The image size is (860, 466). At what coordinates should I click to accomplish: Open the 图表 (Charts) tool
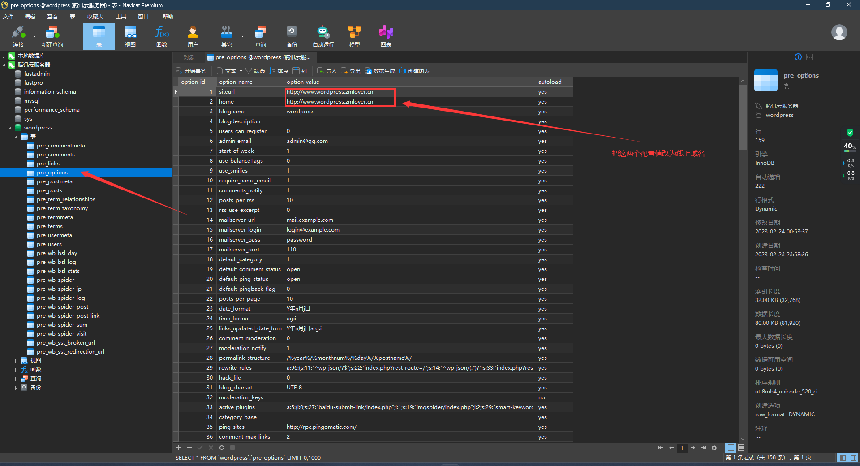click(386, 36)
